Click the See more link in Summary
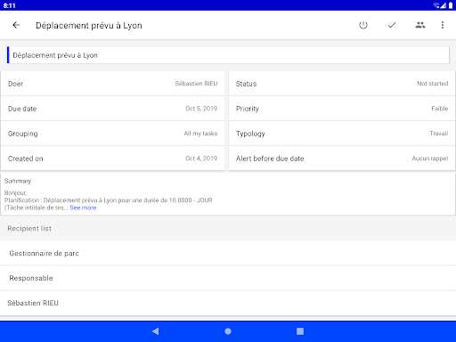 83,208
